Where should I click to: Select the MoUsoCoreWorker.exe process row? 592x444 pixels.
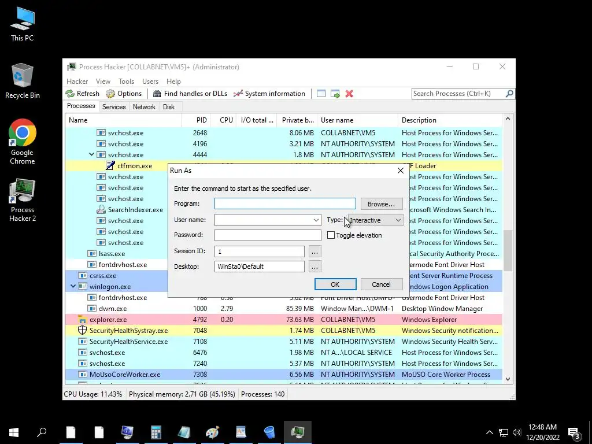pyautogui.click(x=283, y=375)
